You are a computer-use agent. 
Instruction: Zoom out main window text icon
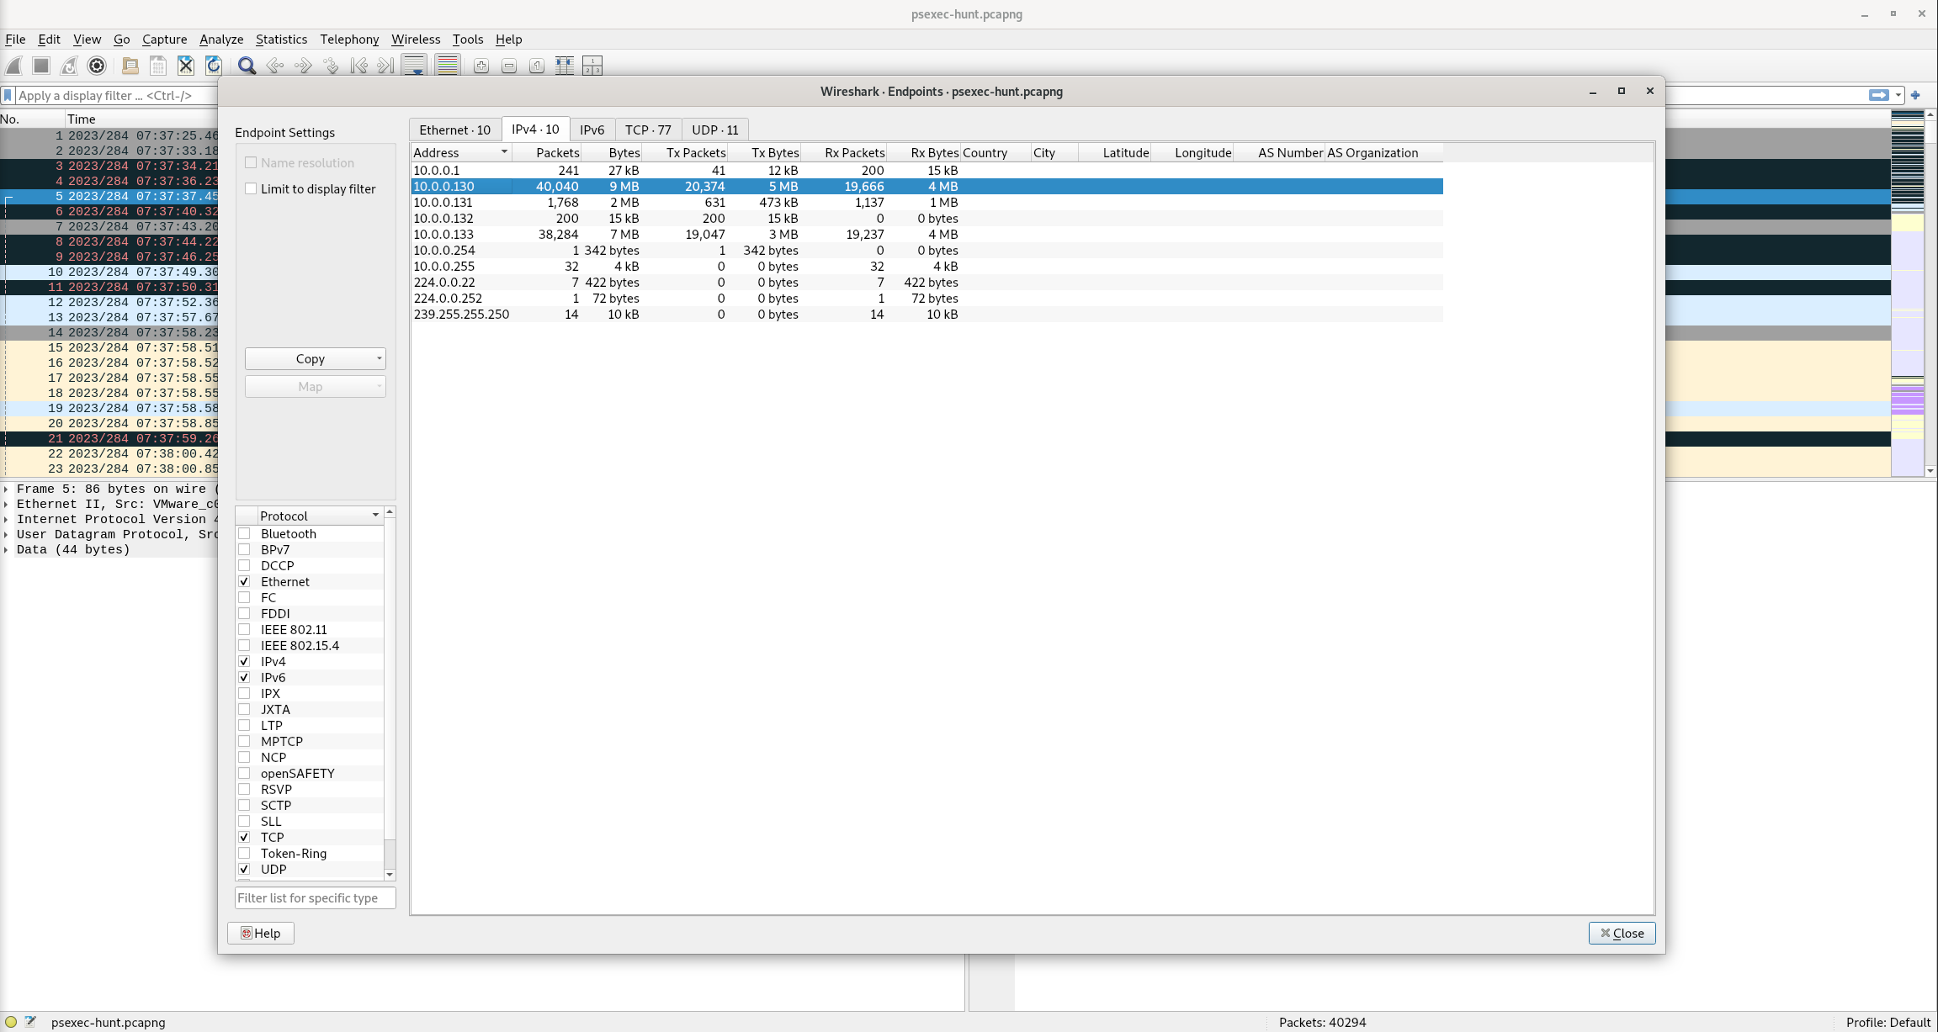(x=509, y=66)
